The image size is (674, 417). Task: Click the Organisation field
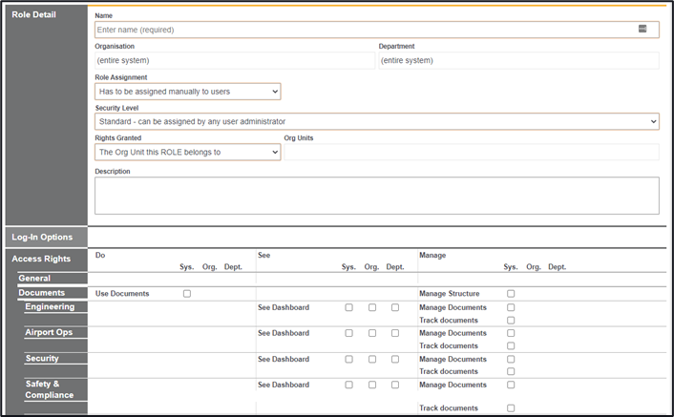(235, 60)
